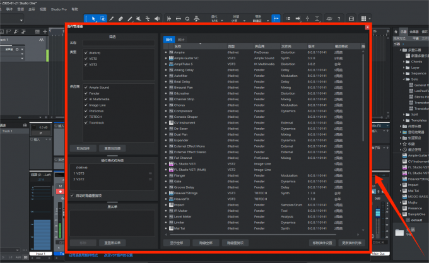Image resolution: width=429 pixels, height=263 pixels.
Task: Uncheck the Toontrack vendor filter
Action: (86, 123)
